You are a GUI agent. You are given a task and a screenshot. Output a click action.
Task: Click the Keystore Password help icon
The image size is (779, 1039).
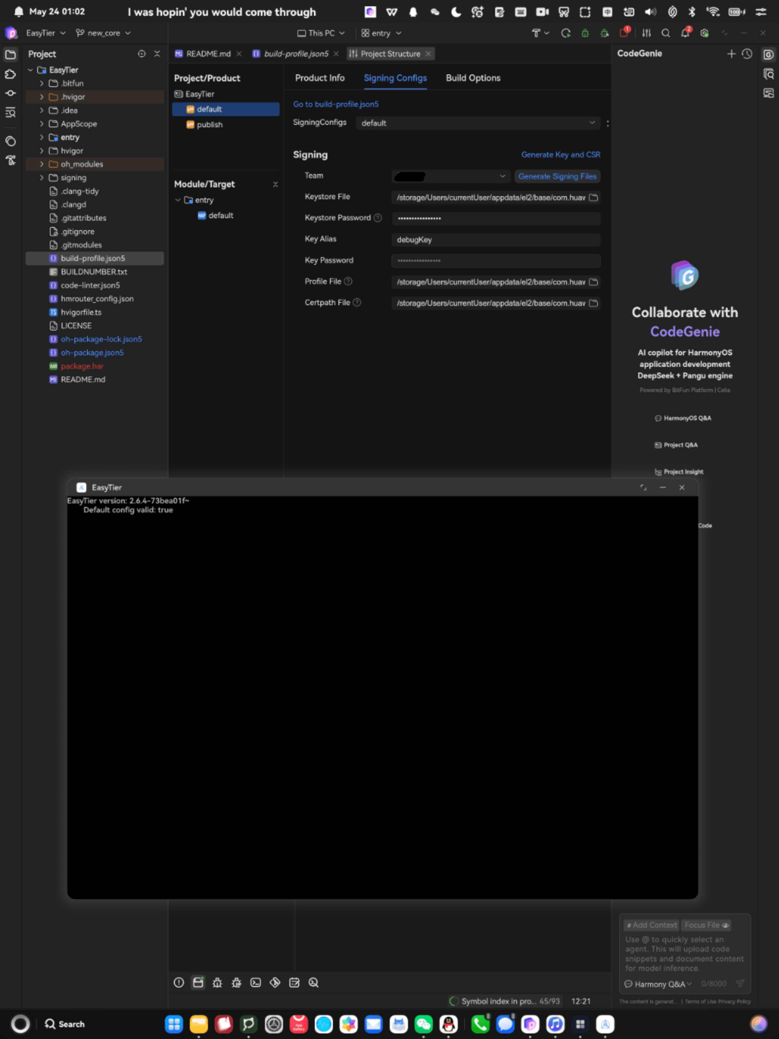point(378,218)
